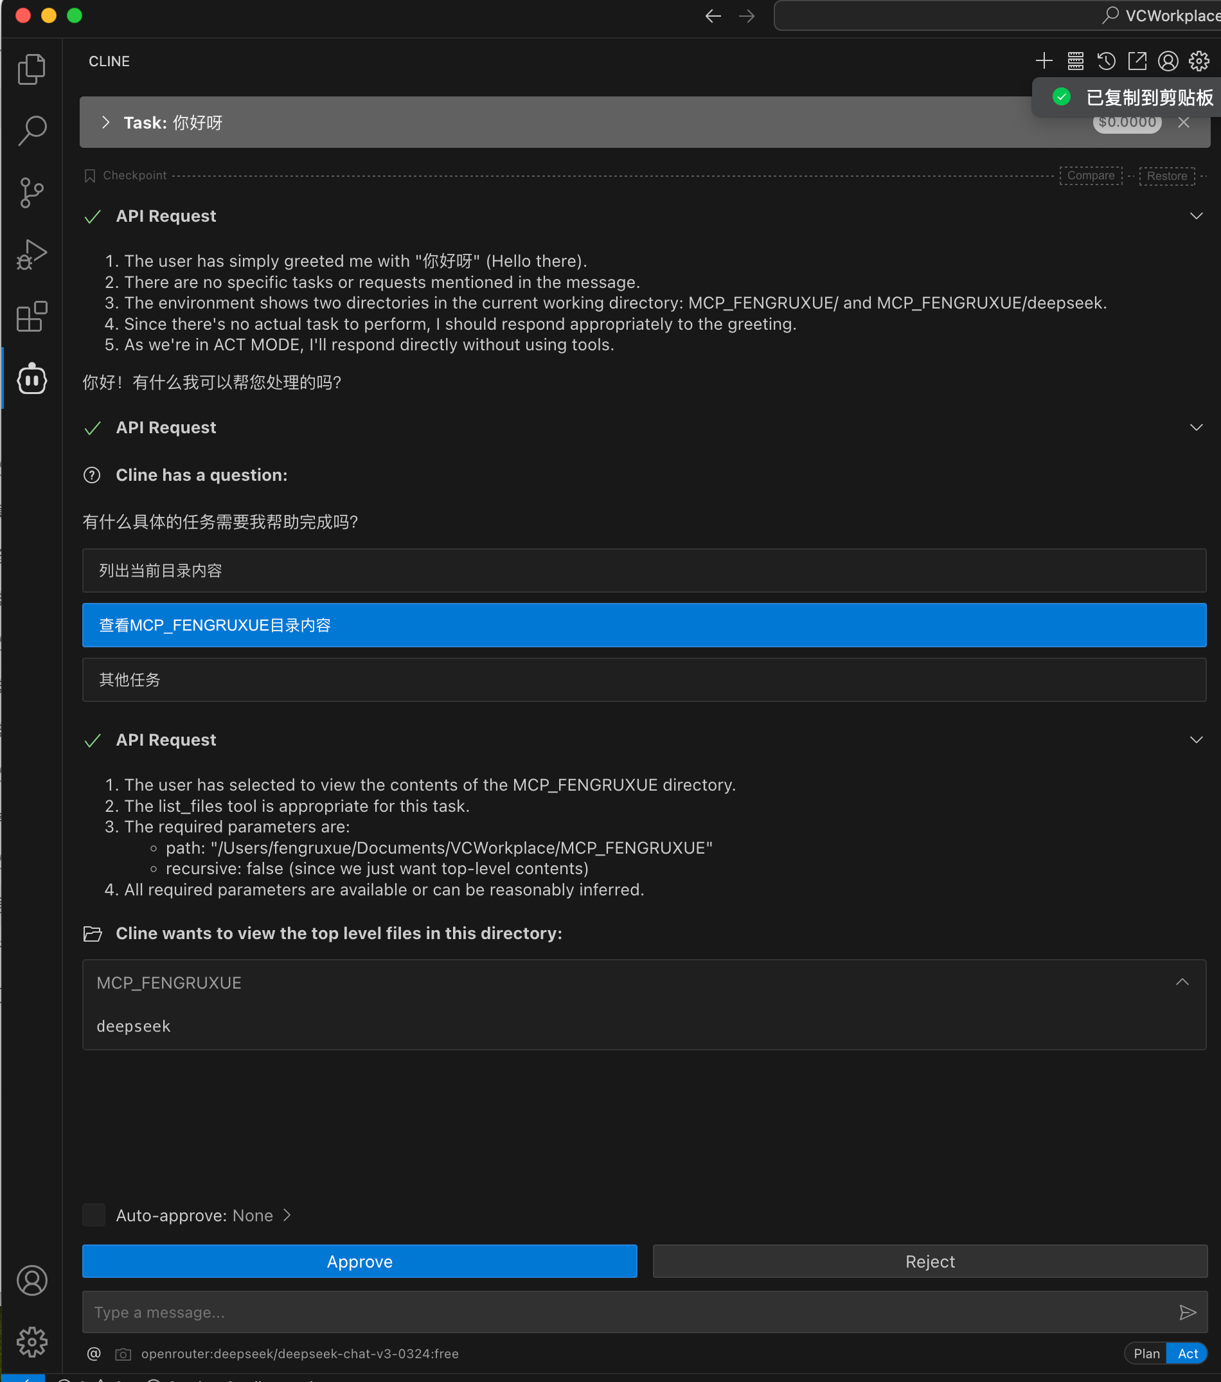This screenshot has height=1382, width=1221.
Task: Collapse the first API Request section
Action: [1197, 216]
